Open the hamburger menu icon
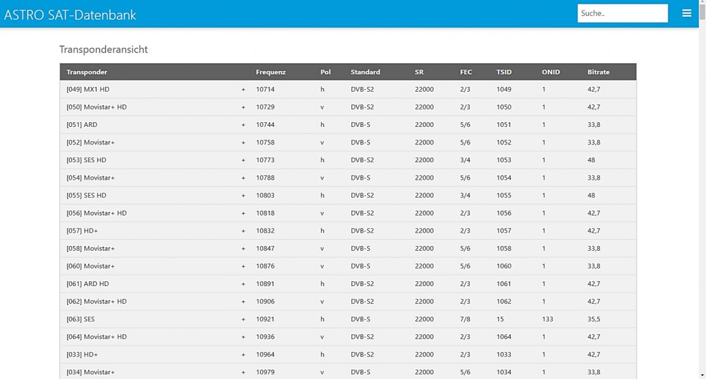The image size is (706, 379). point(687,13)
